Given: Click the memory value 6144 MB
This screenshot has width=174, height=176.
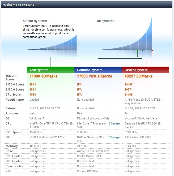Looking at the screenshot, I should [x=130, y=146].
